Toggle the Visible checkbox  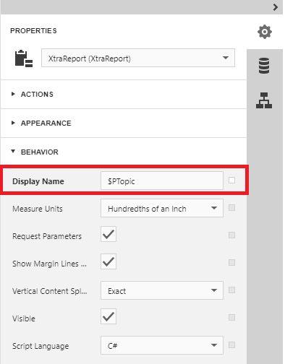[109, 316]
